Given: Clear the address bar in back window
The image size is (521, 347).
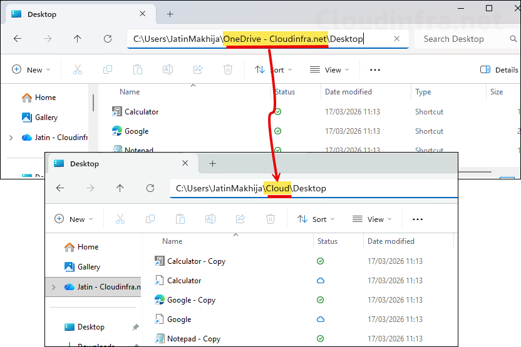Looking at the screenshot, I should pyautogui.click(x=397, y=39).
